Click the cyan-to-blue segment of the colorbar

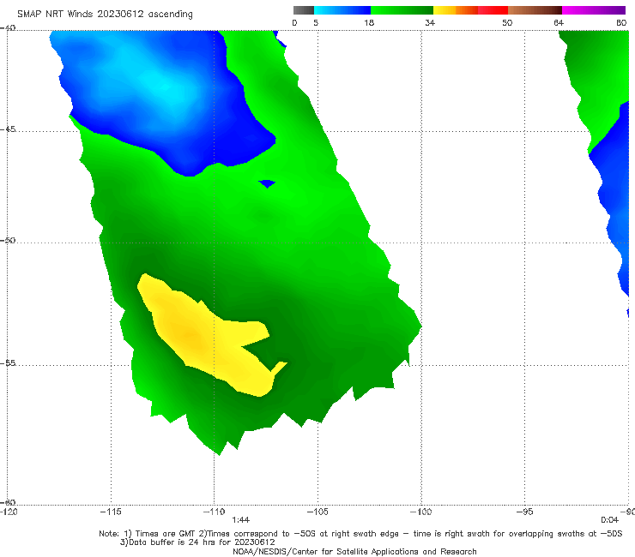[342, 10]
